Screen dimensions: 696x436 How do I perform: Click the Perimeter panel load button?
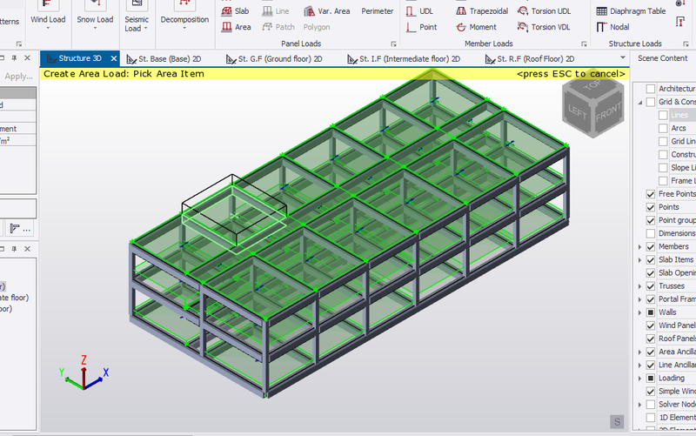(x=377, y=11)
